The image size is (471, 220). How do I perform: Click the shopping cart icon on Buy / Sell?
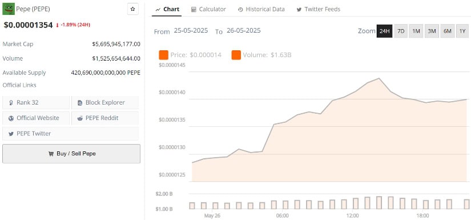click(x=51, y=154)
